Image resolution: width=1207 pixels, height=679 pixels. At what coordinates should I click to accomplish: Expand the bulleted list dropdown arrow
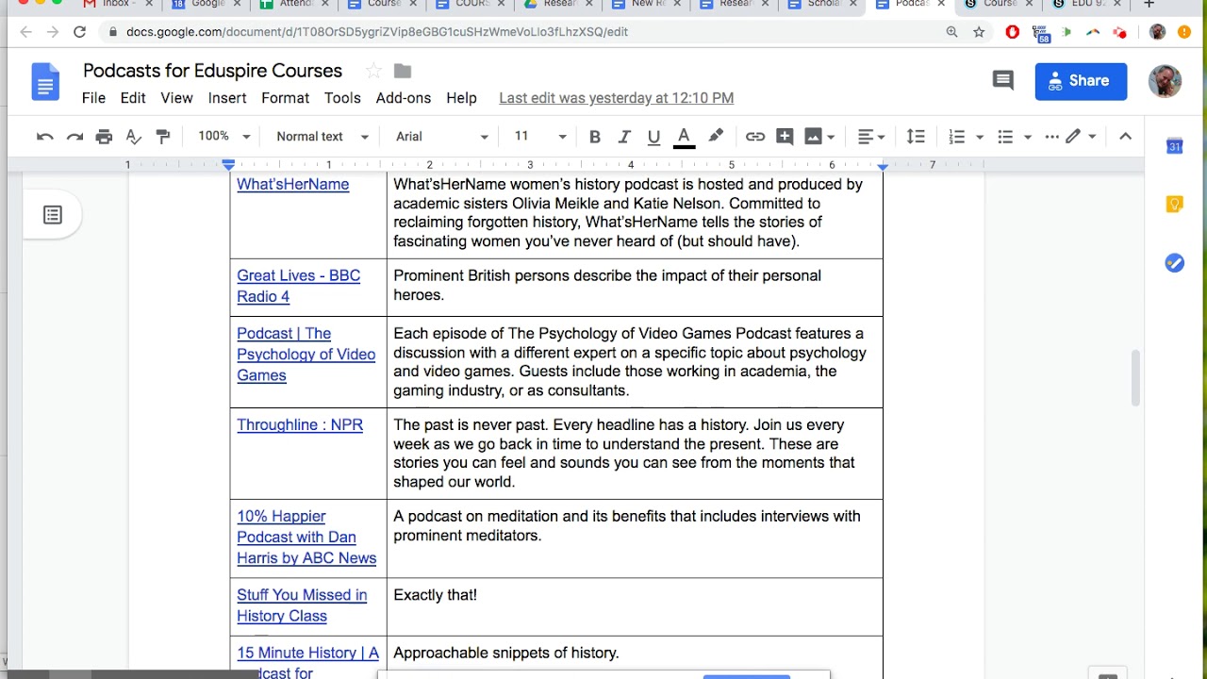[1027, 137]
